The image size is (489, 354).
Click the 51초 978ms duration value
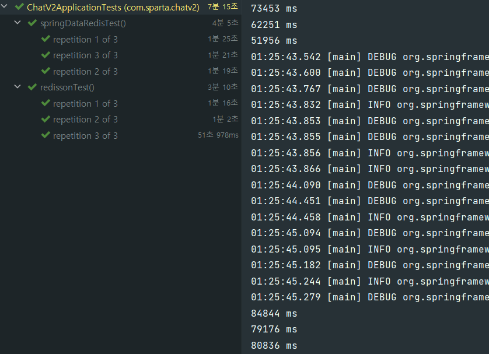click(218, 135)
